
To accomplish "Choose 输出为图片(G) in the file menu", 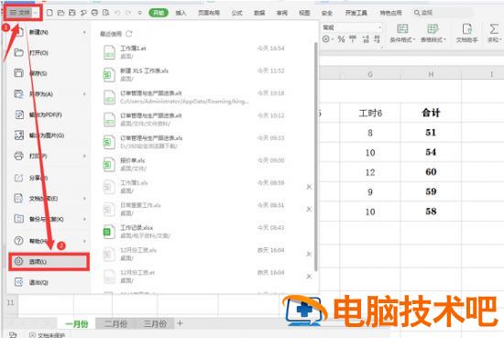I will (49, 136).
